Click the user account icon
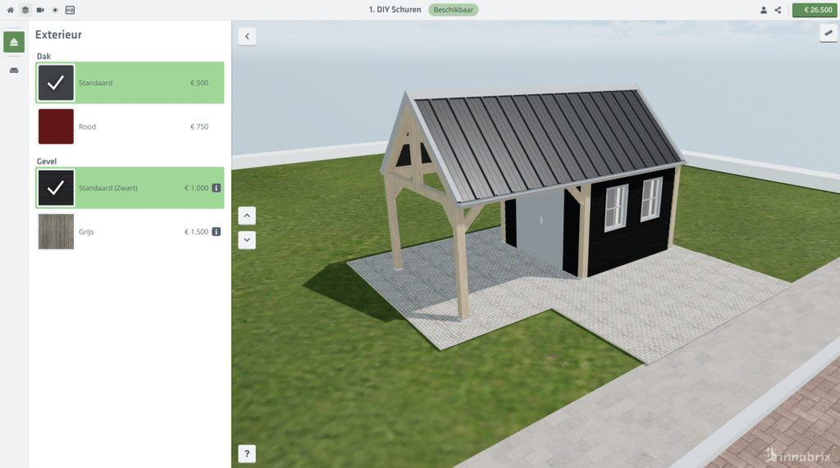The image size is (840, 468). pos(764,10)
